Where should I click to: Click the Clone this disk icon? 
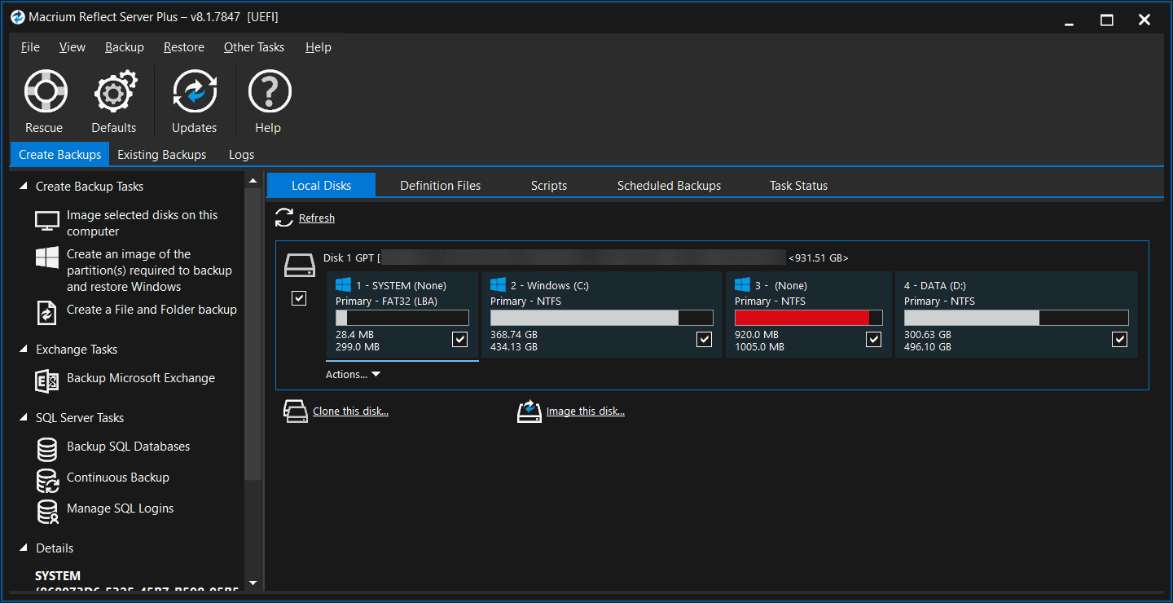click(295, 412)
